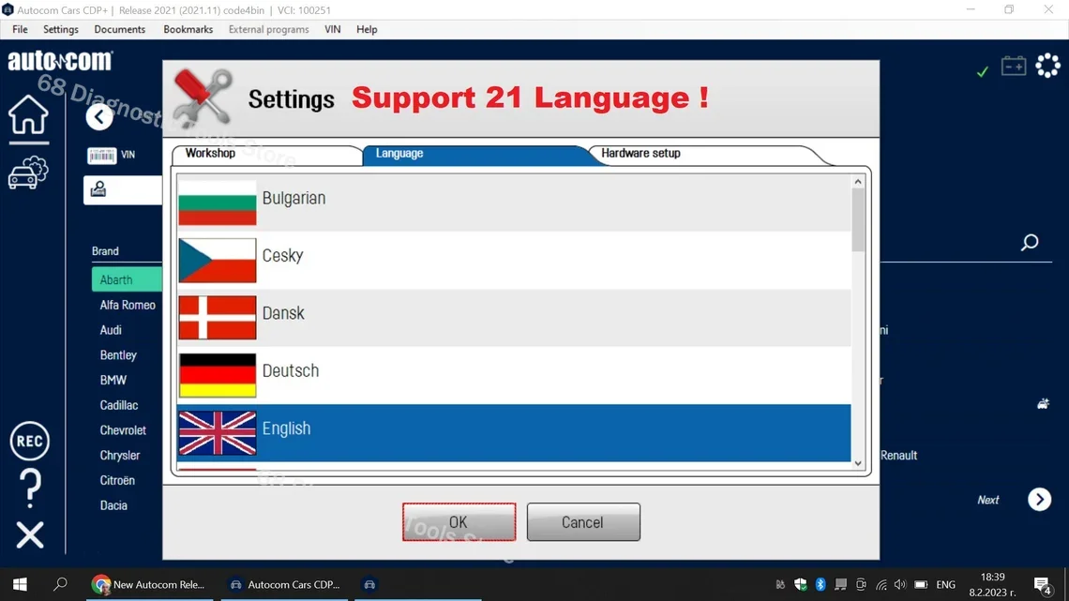The image size is (1069, 601).
Task: Switch to the Hardware setup tab
Action: [x=709, y=154]
